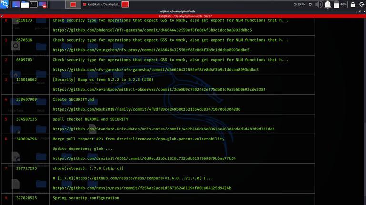The width and height of the screenshot is (366, 205).
Task: Click the lock screen padlock icon
Action: [353, 4]
